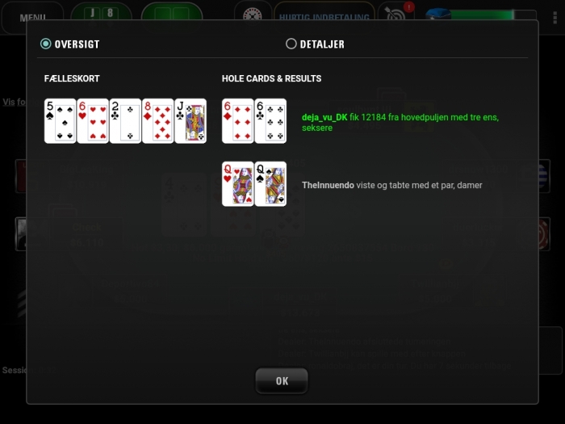This screenshot has width=565, height=424.
Task: Select the J 8 hand tab
Action: (101, 15)
